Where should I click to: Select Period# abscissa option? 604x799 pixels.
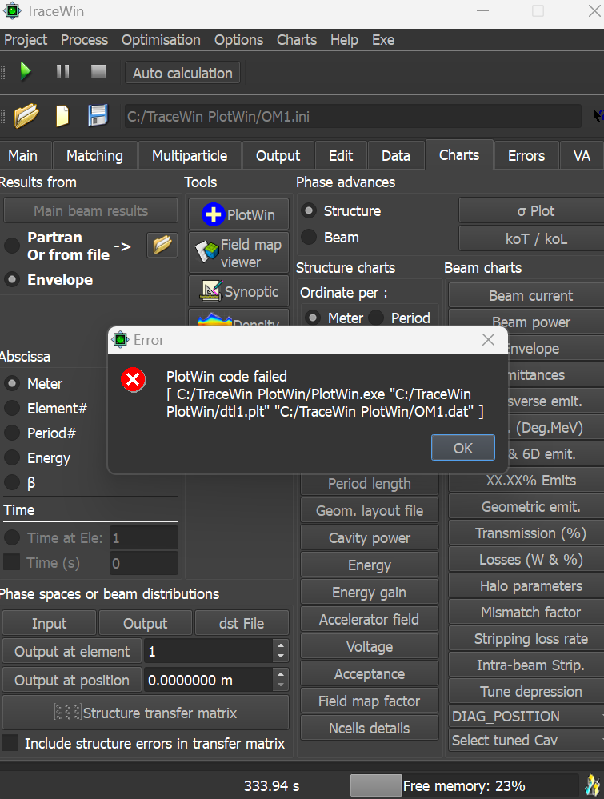click(x=12, y=433)
